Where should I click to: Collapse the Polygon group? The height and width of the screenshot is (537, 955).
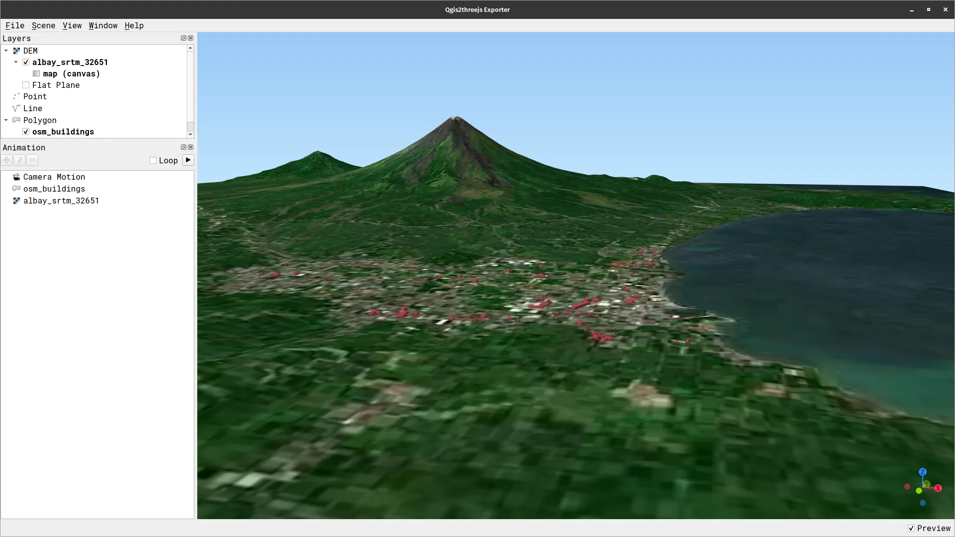6,120
